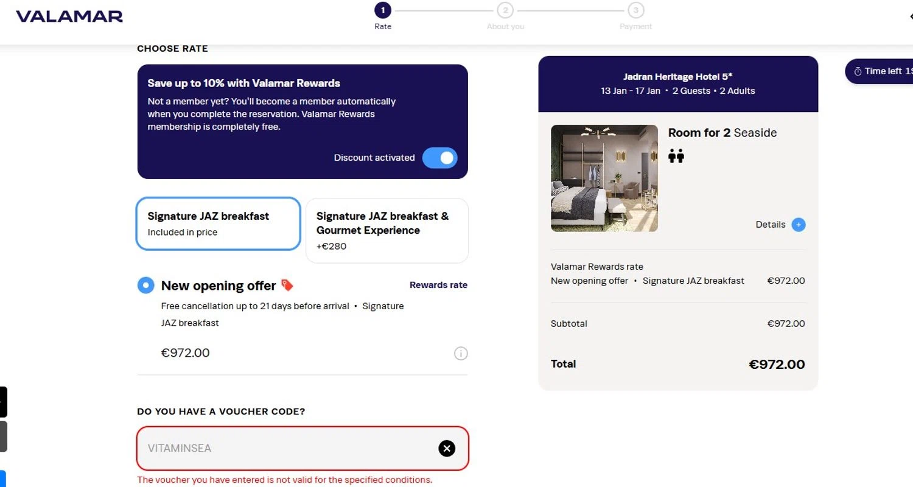Click the gray side tab on left edge
This screenshot has height=487, width=913.
3,436
